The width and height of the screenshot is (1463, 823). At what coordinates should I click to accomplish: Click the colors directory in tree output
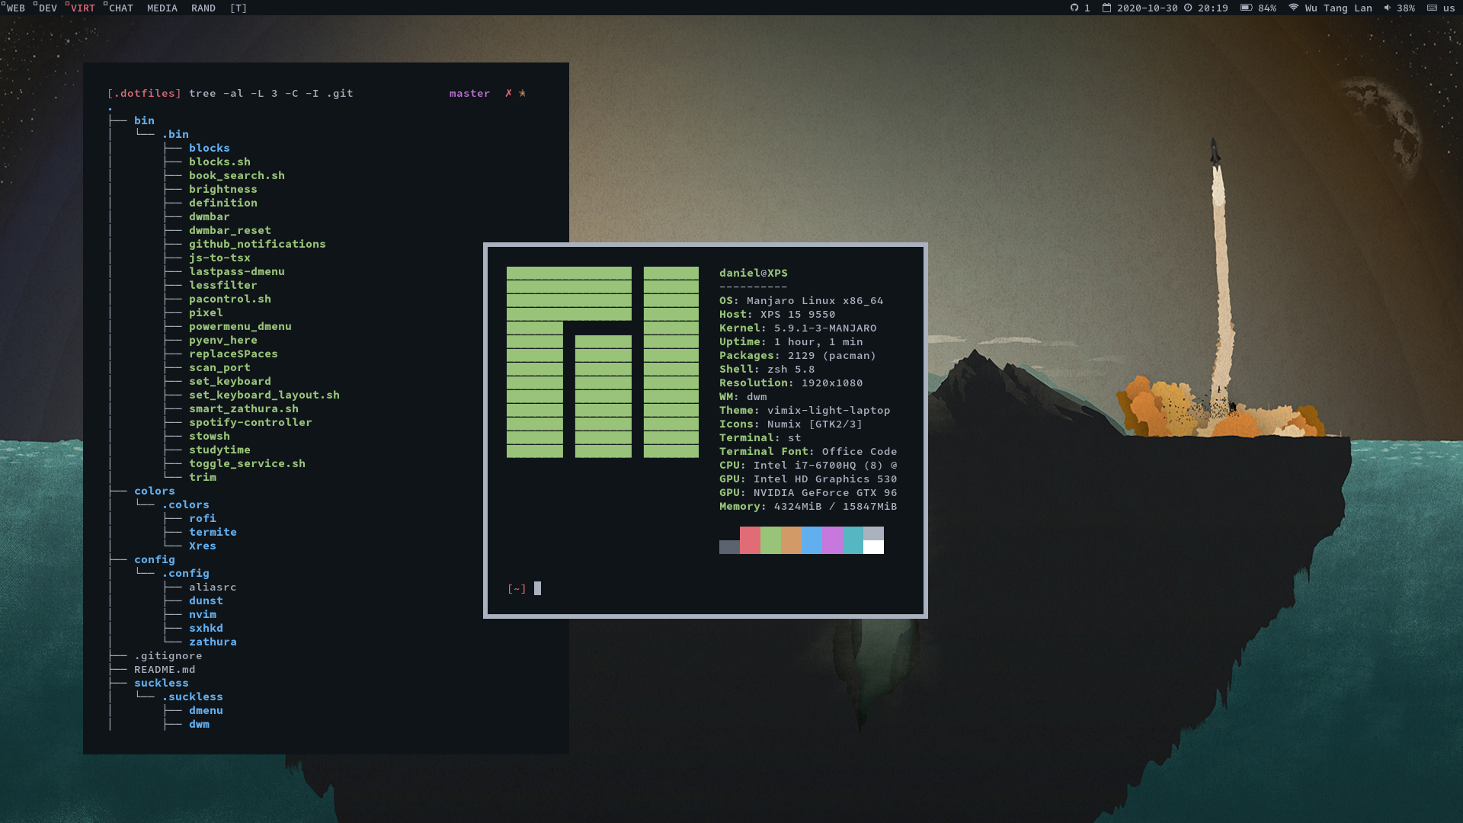pos(154,492)
